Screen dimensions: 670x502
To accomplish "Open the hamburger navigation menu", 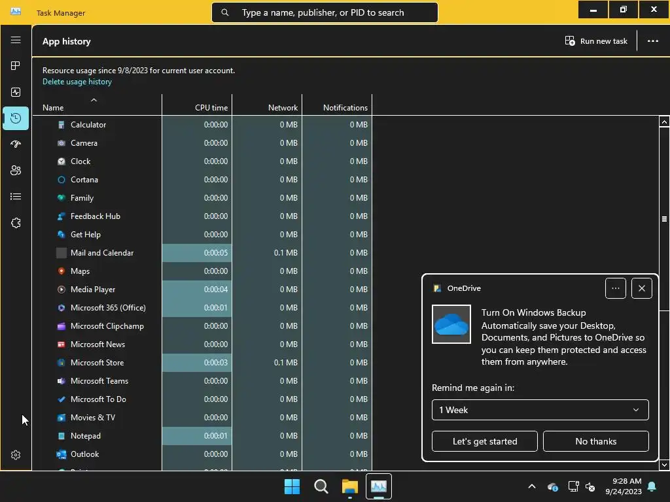I will pos(16,40).
